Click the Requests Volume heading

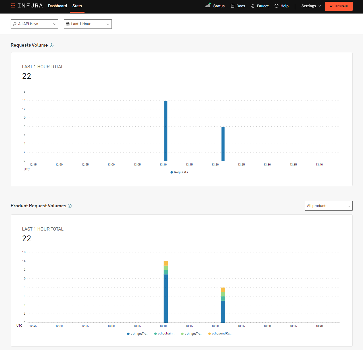(29, 45)
